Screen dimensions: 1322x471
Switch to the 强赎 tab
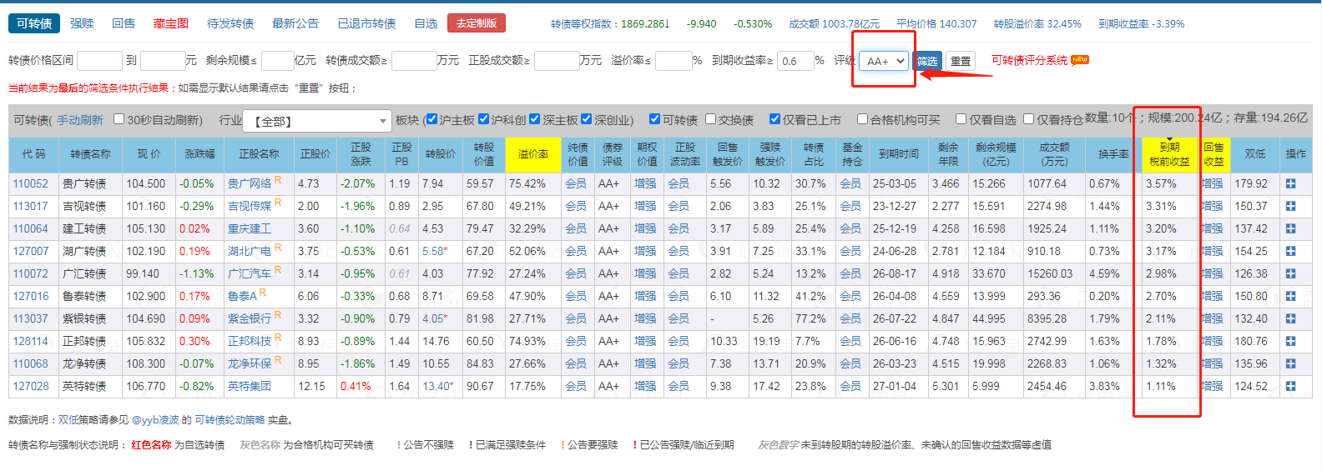coord(82,23)
